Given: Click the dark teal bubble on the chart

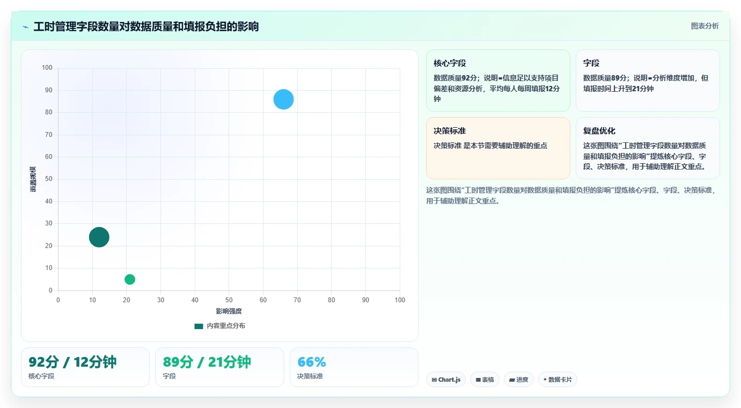Looking at the screenshot, I should [99, 237].
